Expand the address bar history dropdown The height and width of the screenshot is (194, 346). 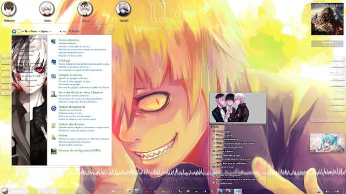coord(60,31)
